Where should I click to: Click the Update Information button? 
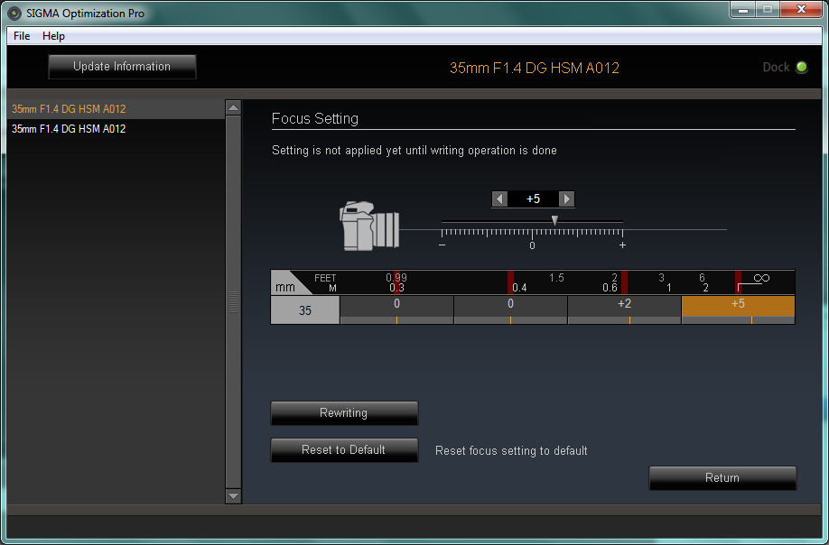click(x=122, y=67)
